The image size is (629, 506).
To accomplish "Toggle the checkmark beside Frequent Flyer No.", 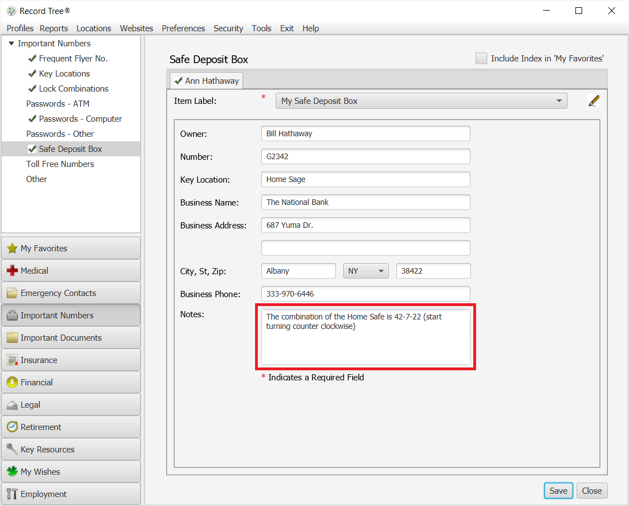I will (32, 58).
